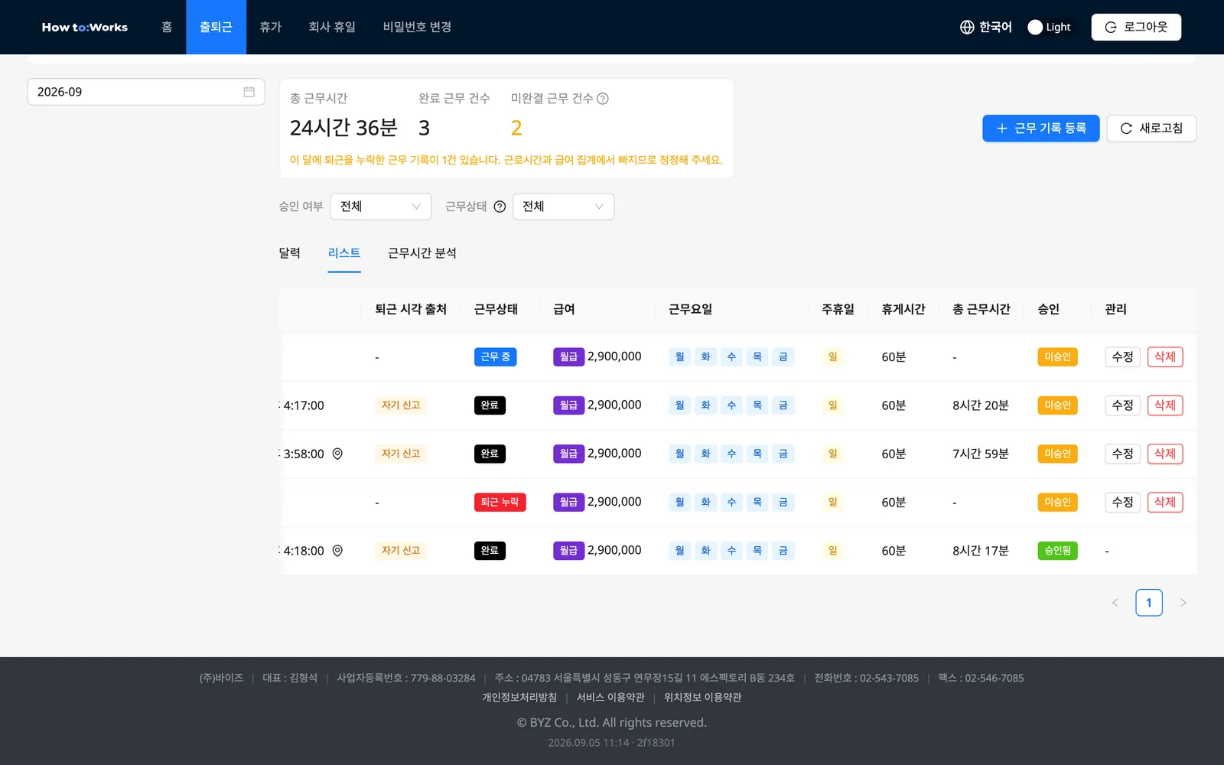The image size is (1224, 765).
Task: Open the 회사 휴일 menu item
Action: (332, 28)
